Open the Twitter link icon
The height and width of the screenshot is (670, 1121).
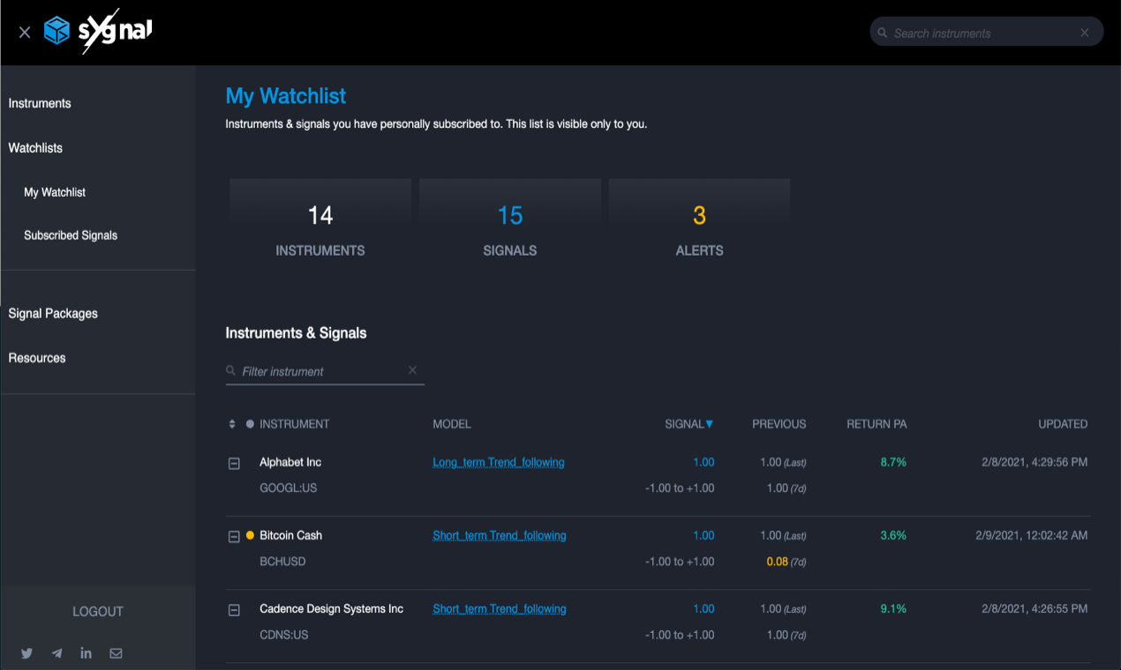(x=26, y=653)
